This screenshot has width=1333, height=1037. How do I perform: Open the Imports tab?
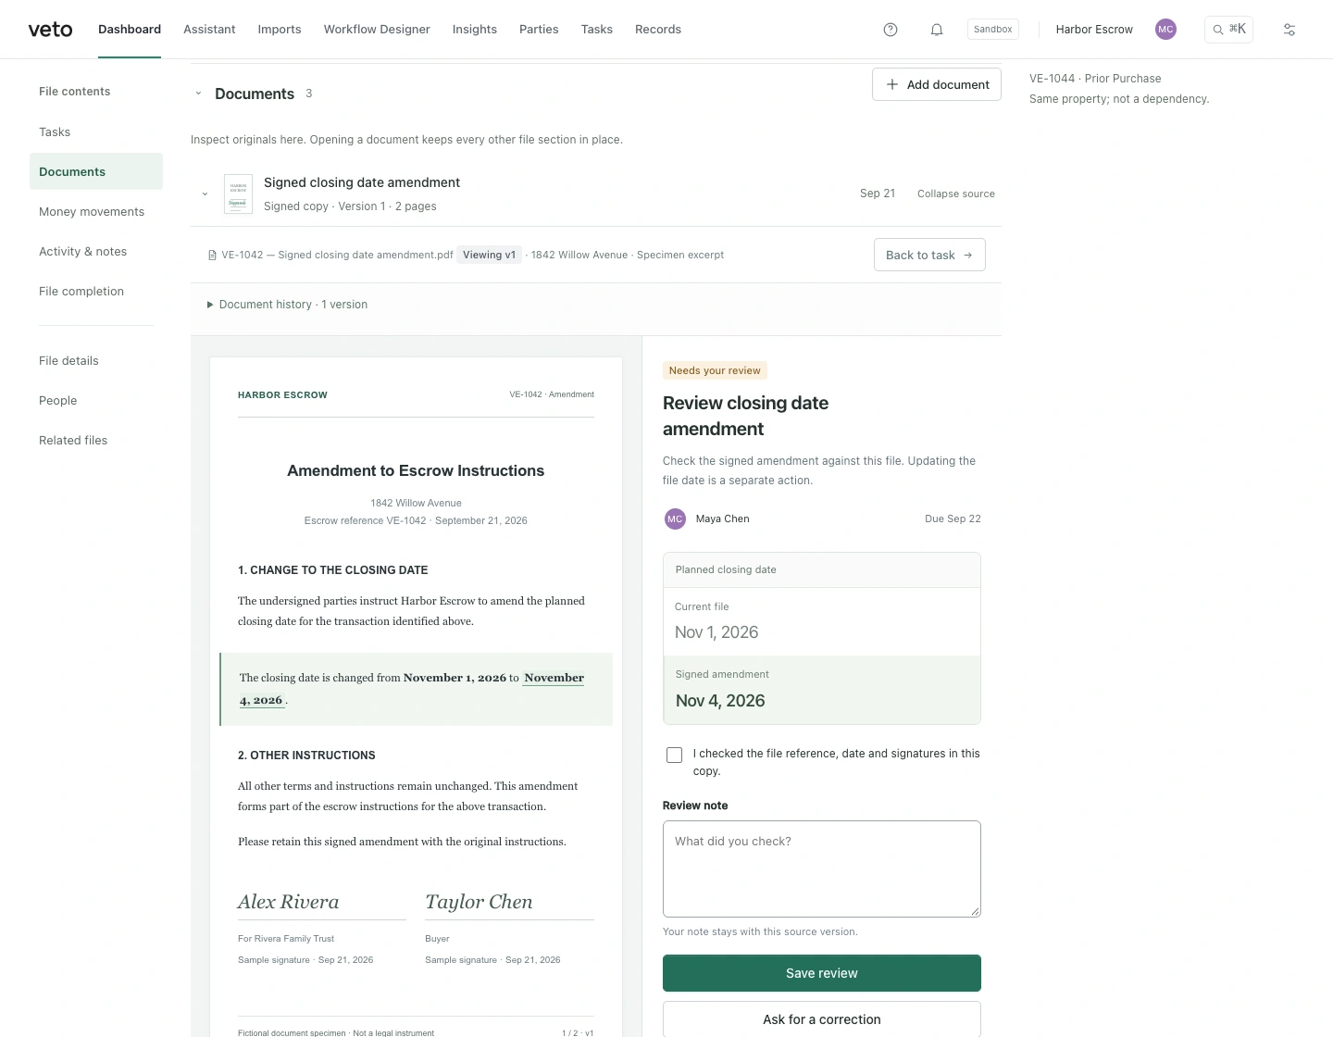click(x=280, y=30)
